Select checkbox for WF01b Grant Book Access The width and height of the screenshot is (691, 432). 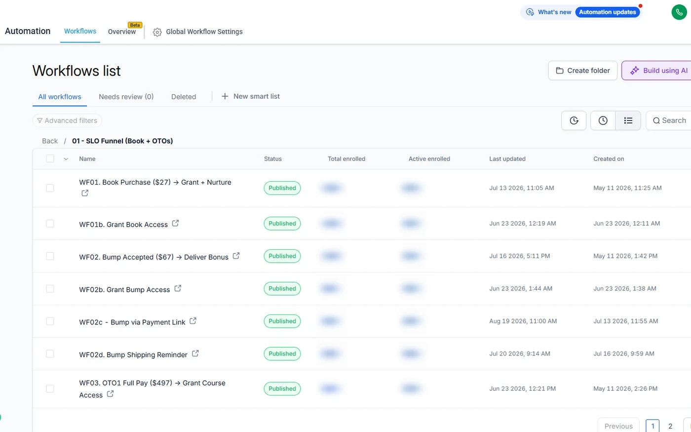pos(50,224)
